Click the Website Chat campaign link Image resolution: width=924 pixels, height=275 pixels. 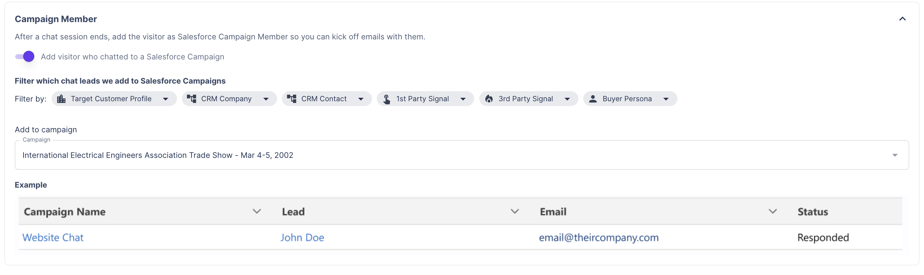pos(53,237)
